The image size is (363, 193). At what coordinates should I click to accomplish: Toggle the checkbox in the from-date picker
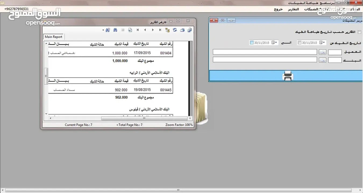(299, 43)
